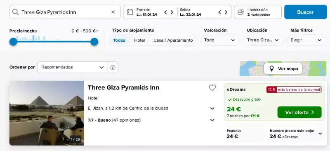Save hotel to favorites with heart icon

(x=212, y=87)
